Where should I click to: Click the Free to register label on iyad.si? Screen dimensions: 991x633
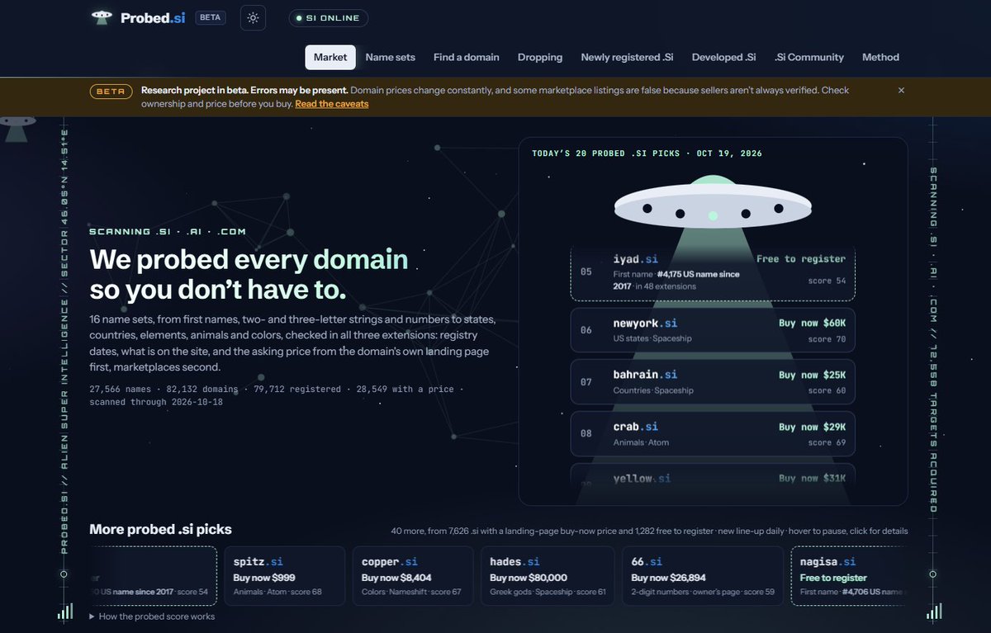tap(800, 258)
